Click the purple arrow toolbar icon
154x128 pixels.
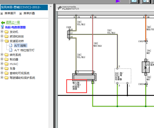tap(118, 2)
